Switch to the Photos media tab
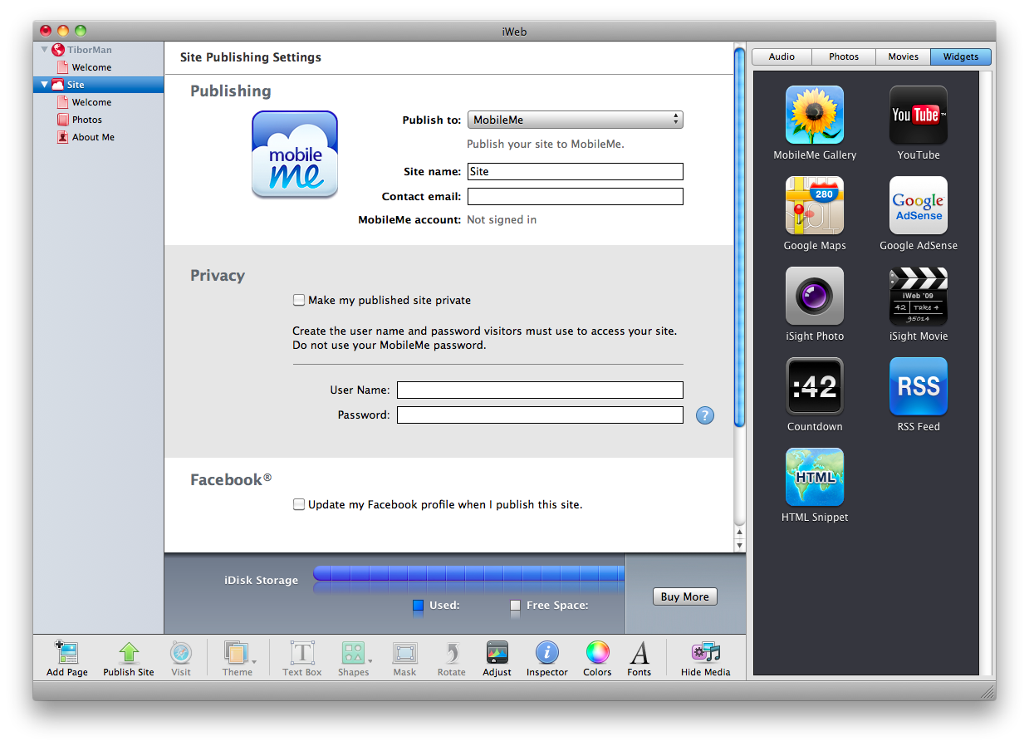 [x=843, y=56]
